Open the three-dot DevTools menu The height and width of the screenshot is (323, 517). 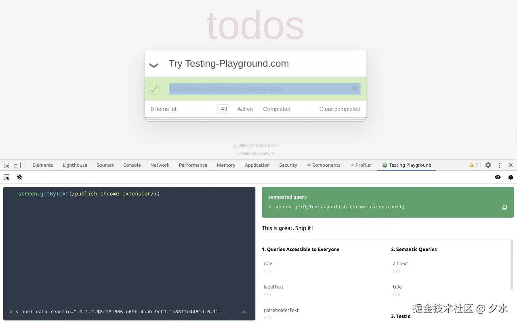point(500,165)
